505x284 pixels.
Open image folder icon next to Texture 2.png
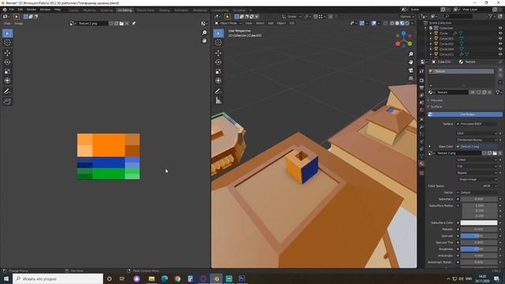[122, 23]
